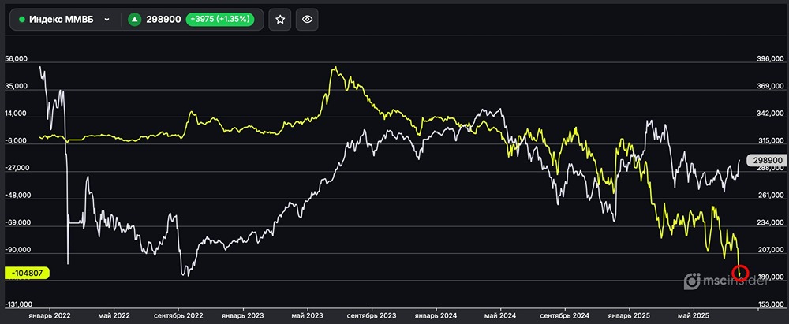The height and width of the screenshot is (324, 789).
Task: Click the сентябрь 2023 date label
Action: point(372,315)
